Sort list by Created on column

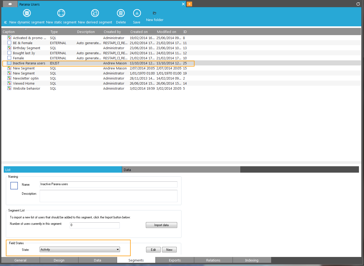[x=139, y=32]
